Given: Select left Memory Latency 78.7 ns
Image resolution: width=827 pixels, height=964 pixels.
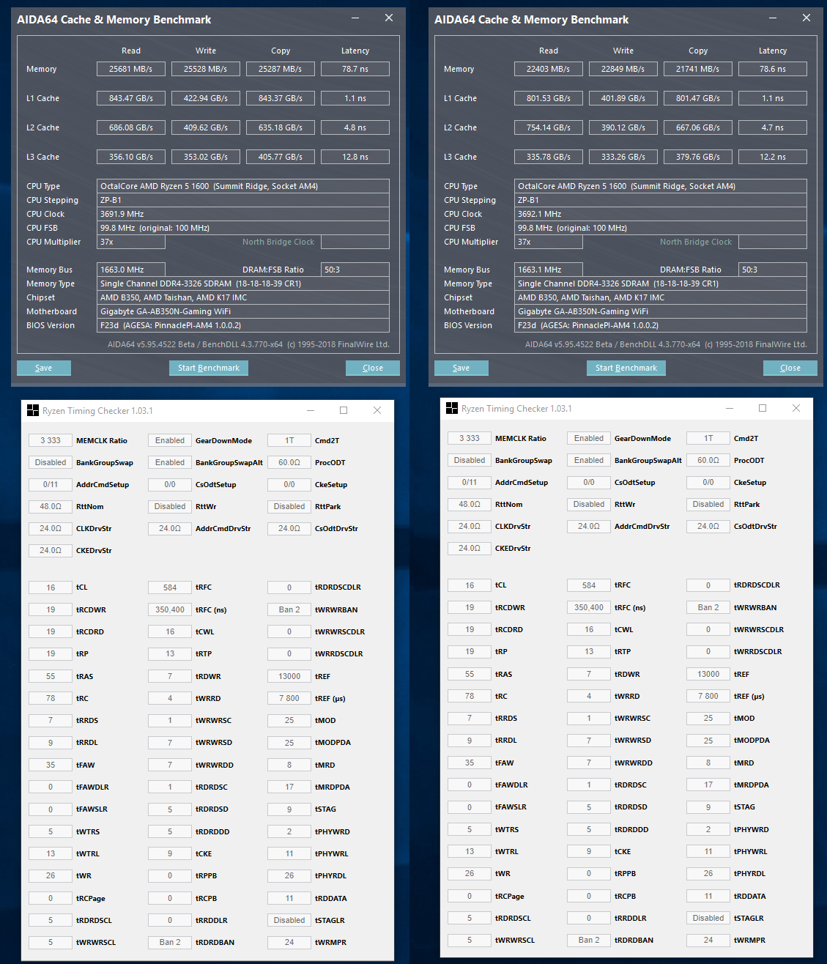Looking at the screenshot, I should pyautogui.click(x=355, y=69).
